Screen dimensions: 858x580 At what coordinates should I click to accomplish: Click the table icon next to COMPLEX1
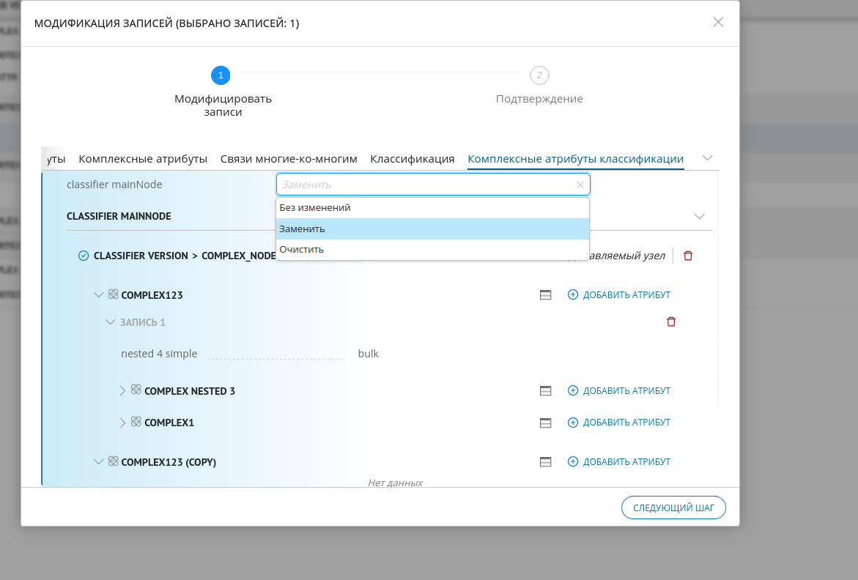coord(545,423)
